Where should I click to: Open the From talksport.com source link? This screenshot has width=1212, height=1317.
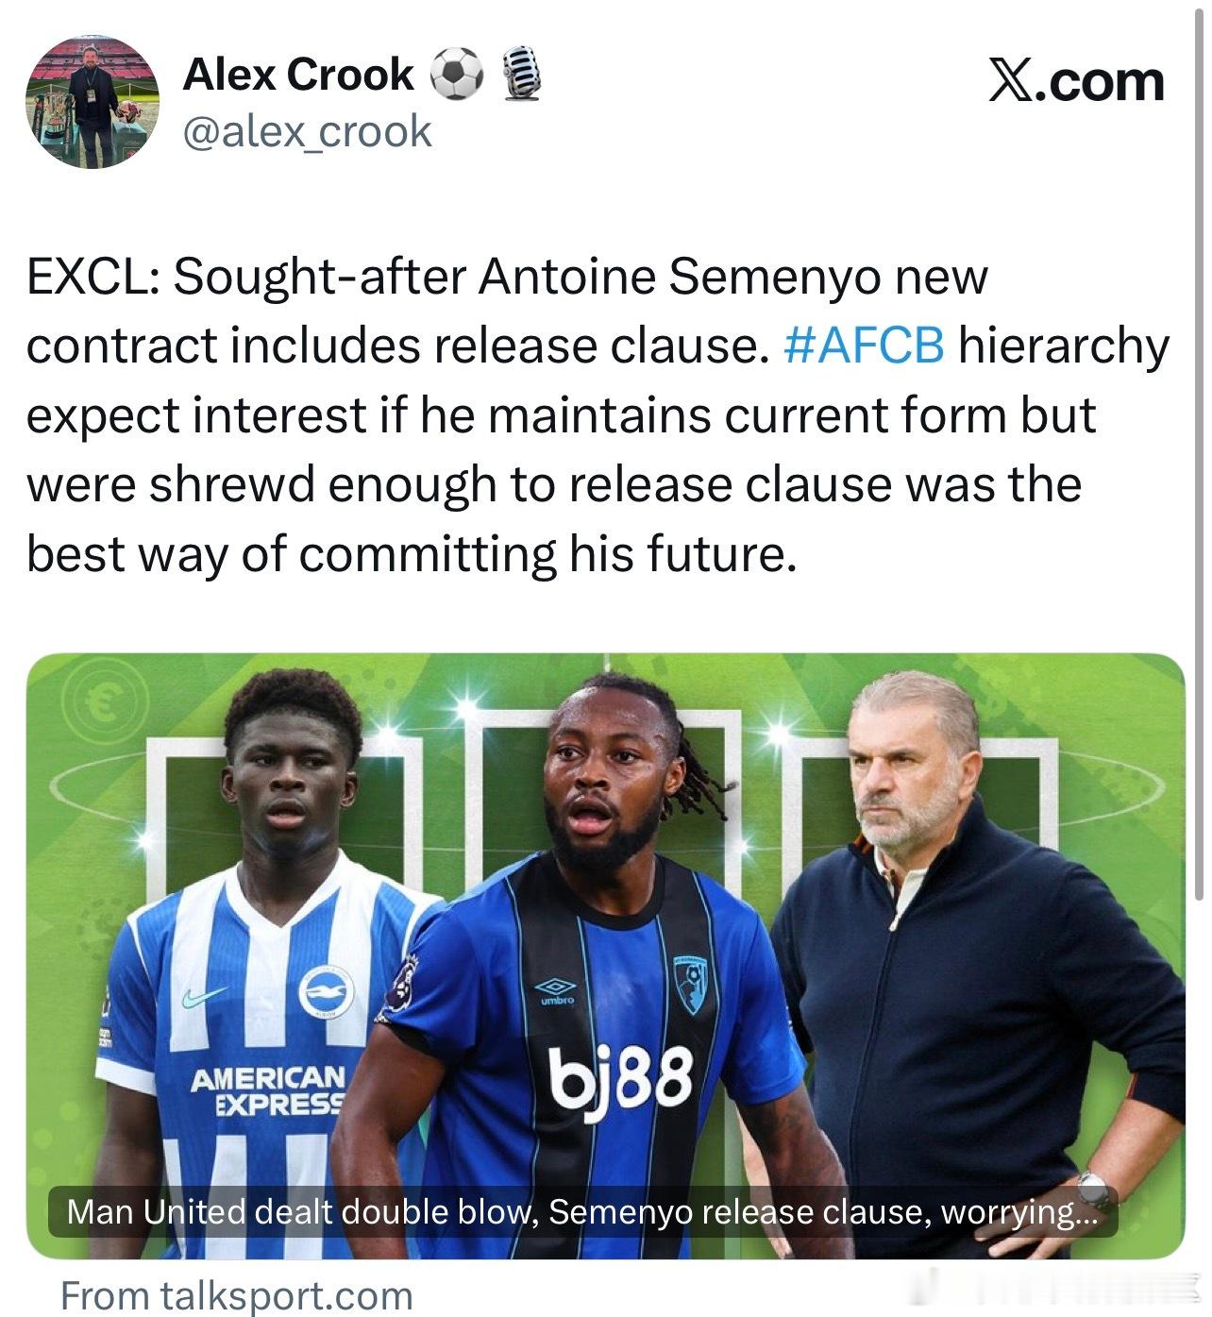tap(237, 1294)
